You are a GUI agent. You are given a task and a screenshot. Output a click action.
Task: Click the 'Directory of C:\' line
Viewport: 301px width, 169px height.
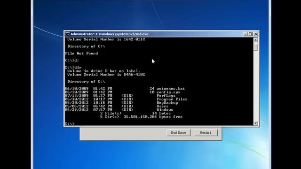pyautogui.click(x=86, y=46)
